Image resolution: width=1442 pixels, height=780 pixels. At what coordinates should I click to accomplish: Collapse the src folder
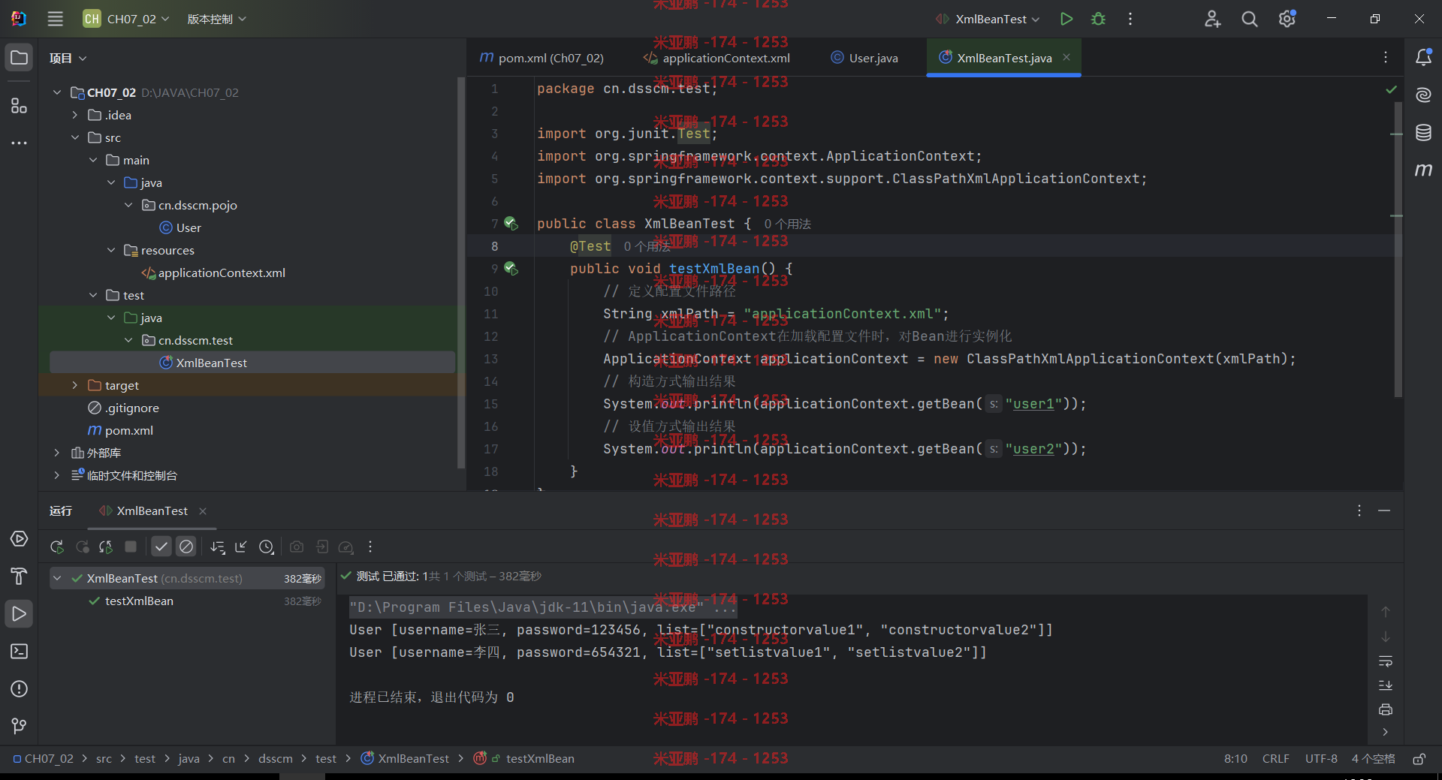point(74,137)
